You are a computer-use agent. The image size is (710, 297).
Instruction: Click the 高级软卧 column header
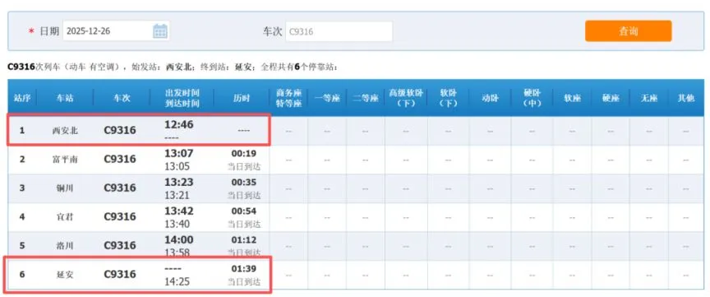pyautogui.click(x=406, y=98)
